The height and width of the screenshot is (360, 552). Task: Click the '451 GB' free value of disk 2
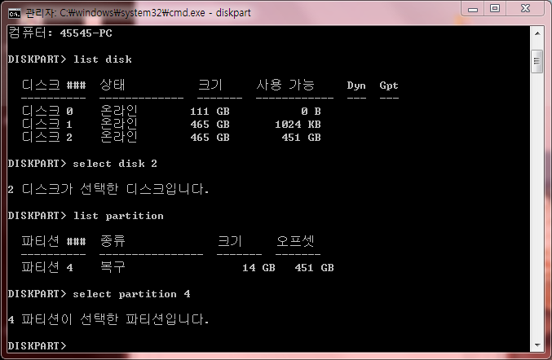(301, 138)
